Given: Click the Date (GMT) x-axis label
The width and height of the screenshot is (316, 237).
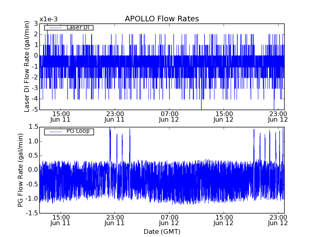Looking at the screenshot, I should (x=162, y=231).
